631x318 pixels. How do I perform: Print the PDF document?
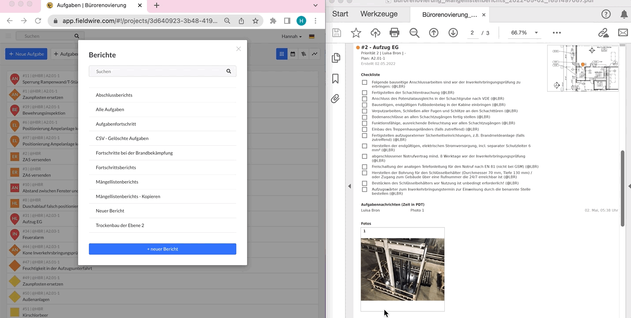(394, 33)
